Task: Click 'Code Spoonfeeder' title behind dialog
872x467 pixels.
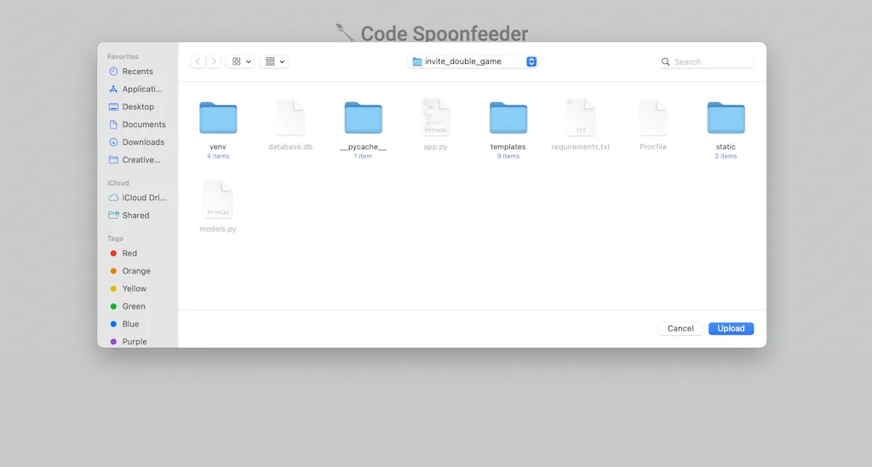Action: [x=445, y=33]
